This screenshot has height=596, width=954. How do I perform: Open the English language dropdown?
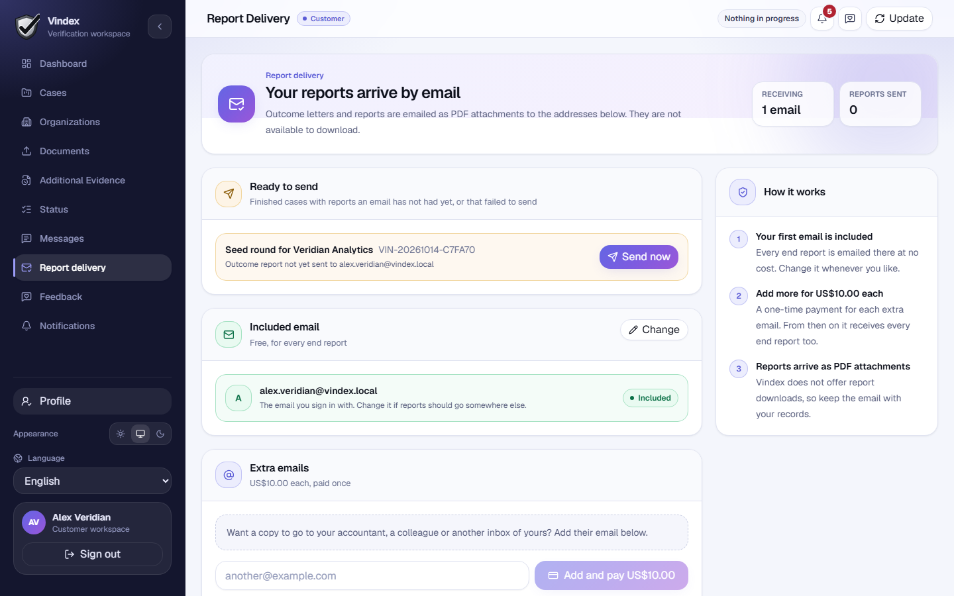92,481
